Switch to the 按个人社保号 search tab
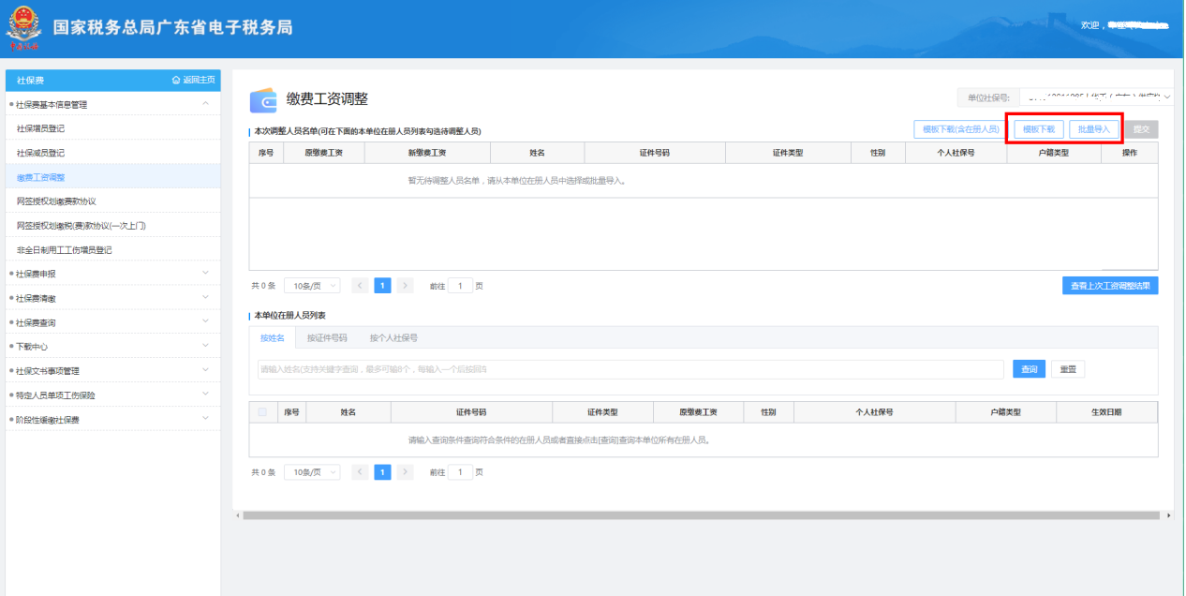 tap(393, 338)
